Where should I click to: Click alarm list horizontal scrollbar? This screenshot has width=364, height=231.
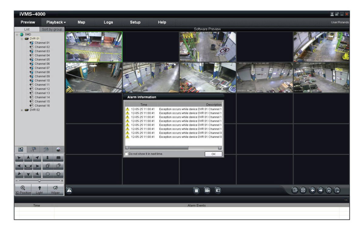[174, 148]
